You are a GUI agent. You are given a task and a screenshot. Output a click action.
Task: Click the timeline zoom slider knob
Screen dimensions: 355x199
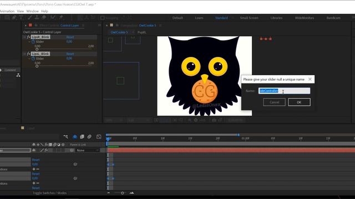tap(123, 193)
